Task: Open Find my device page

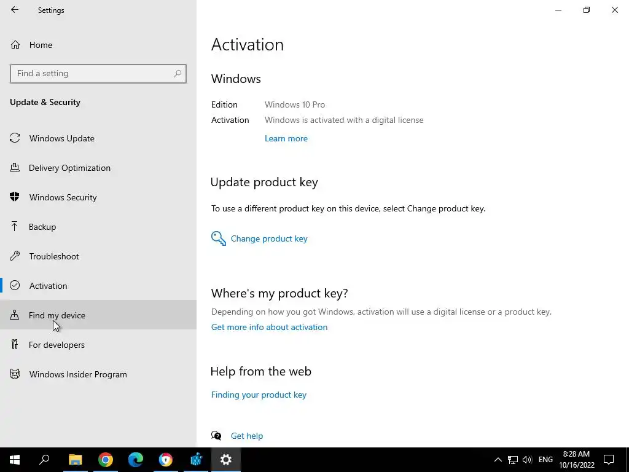Action: point(98,315)
